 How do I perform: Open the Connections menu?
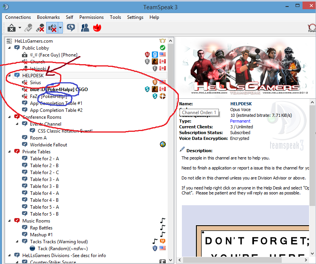click(x=18, y=17)
